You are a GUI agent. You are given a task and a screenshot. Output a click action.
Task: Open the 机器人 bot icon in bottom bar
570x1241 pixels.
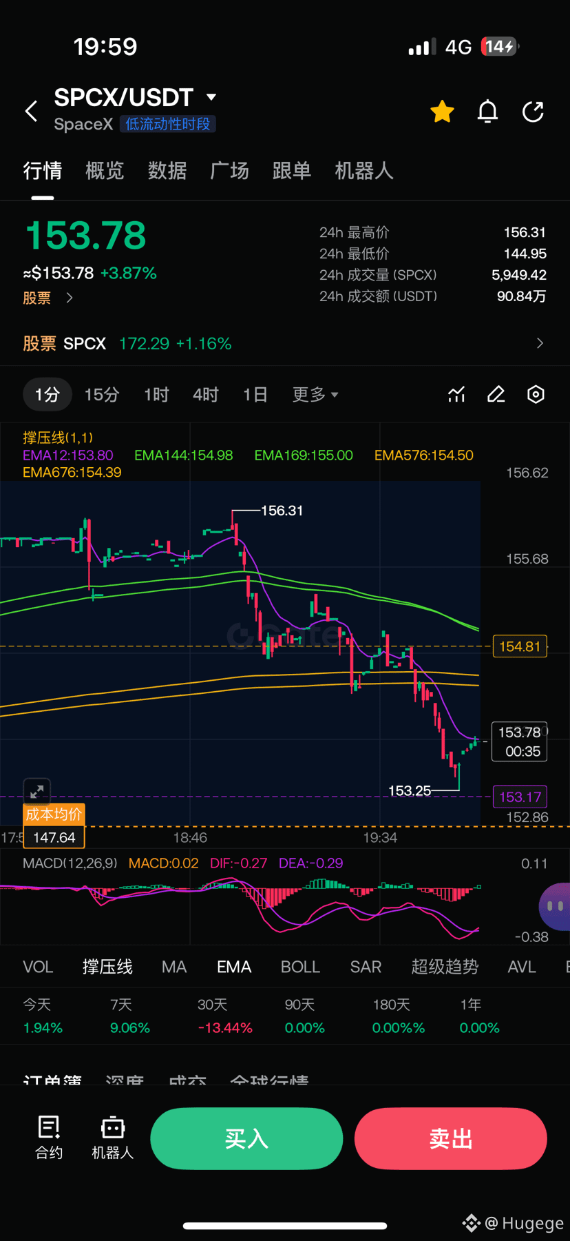point(113,1138)
